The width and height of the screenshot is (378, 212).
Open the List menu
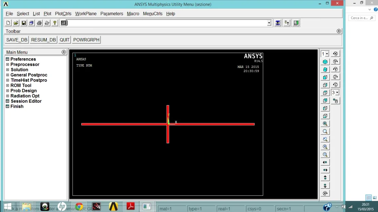(37, 14)
